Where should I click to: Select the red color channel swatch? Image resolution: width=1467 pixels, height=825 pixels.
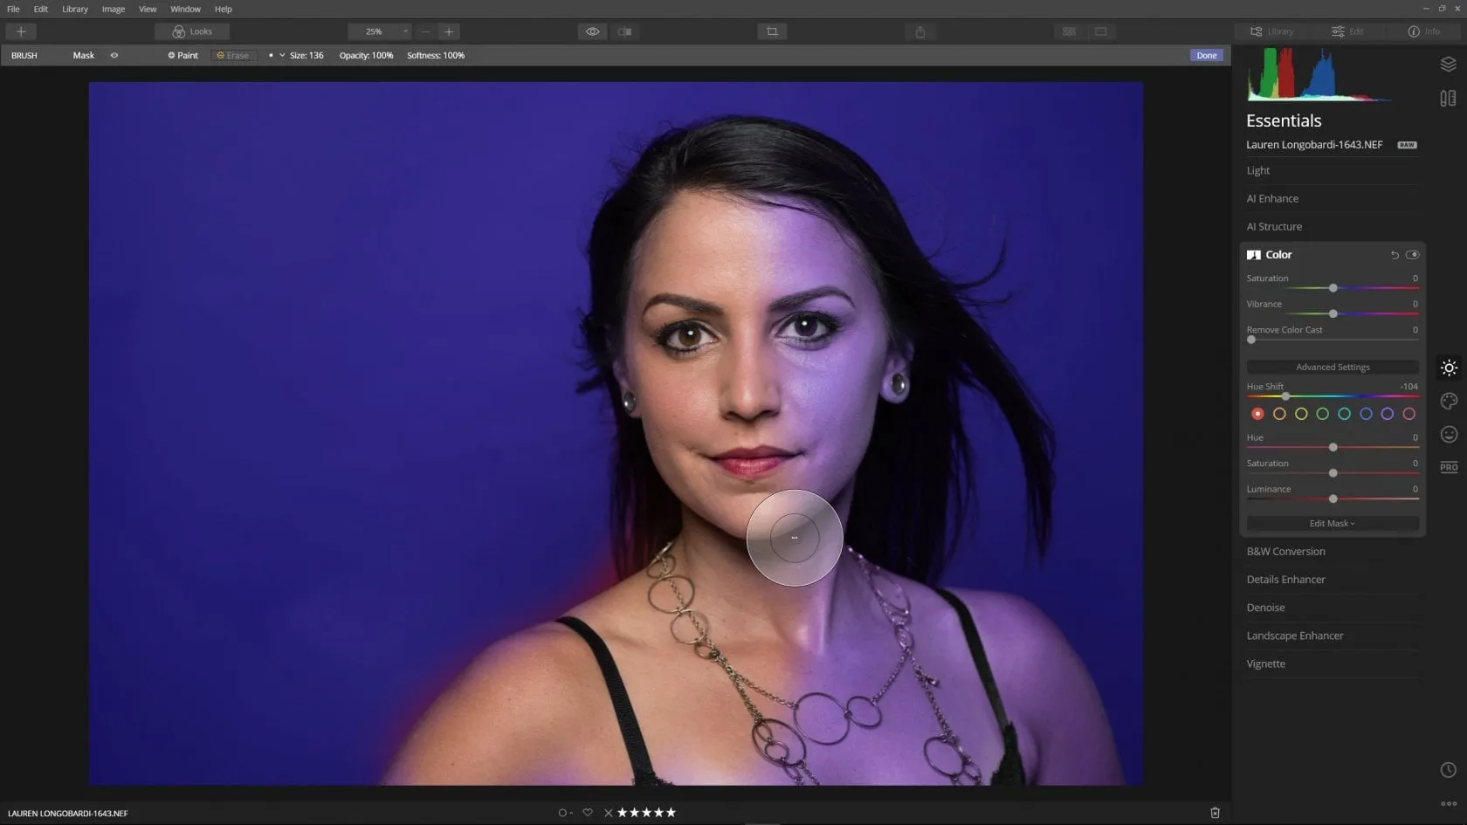1257,414
